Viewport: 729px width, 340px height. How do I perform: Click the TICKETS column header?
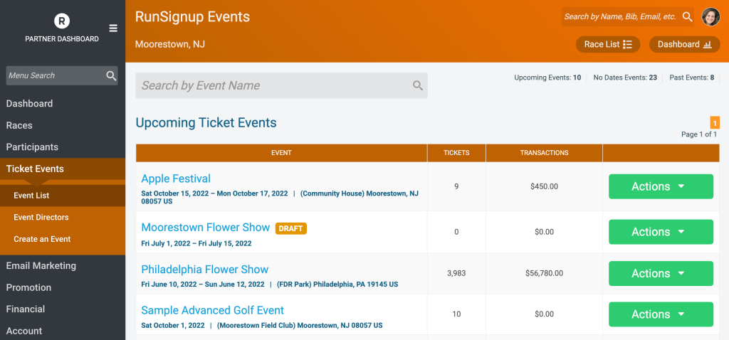click(456, 153)
